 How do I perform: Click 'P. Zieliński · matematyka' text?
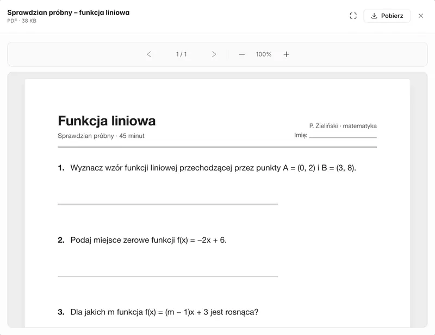343,126
